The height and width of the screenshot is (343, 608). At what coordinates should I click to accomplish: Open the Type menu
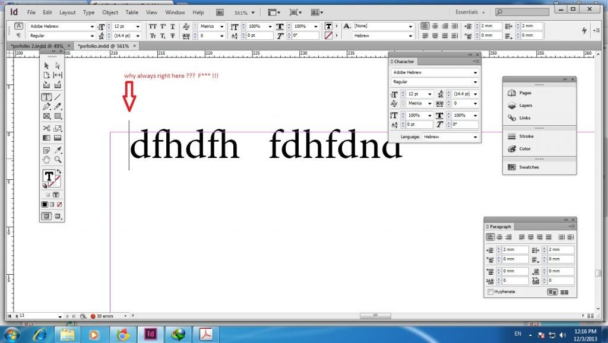click(x=88, y=12)
